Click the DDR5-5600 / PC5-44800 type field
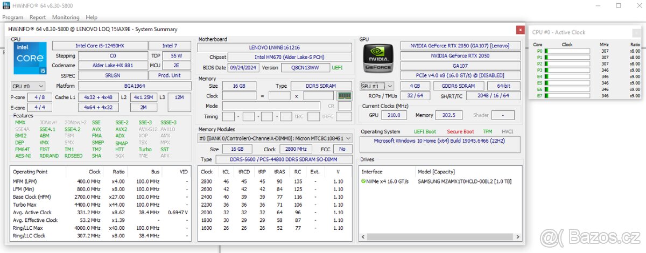 (284, 159)
